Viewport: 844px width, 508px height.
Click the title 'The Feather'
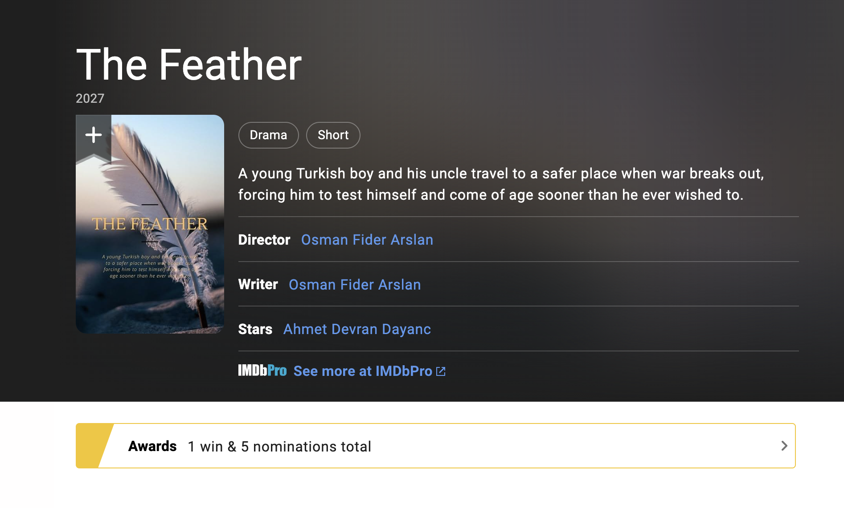(189, 65)
